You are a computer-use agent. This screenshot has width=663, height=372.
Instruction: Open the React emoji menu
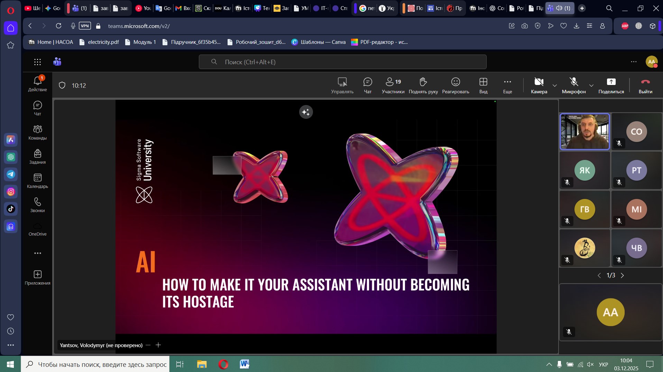455,85
